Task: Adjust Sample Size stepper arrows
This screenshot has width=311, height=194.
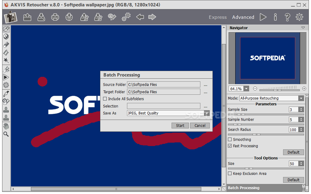Action: pos(301,109)
